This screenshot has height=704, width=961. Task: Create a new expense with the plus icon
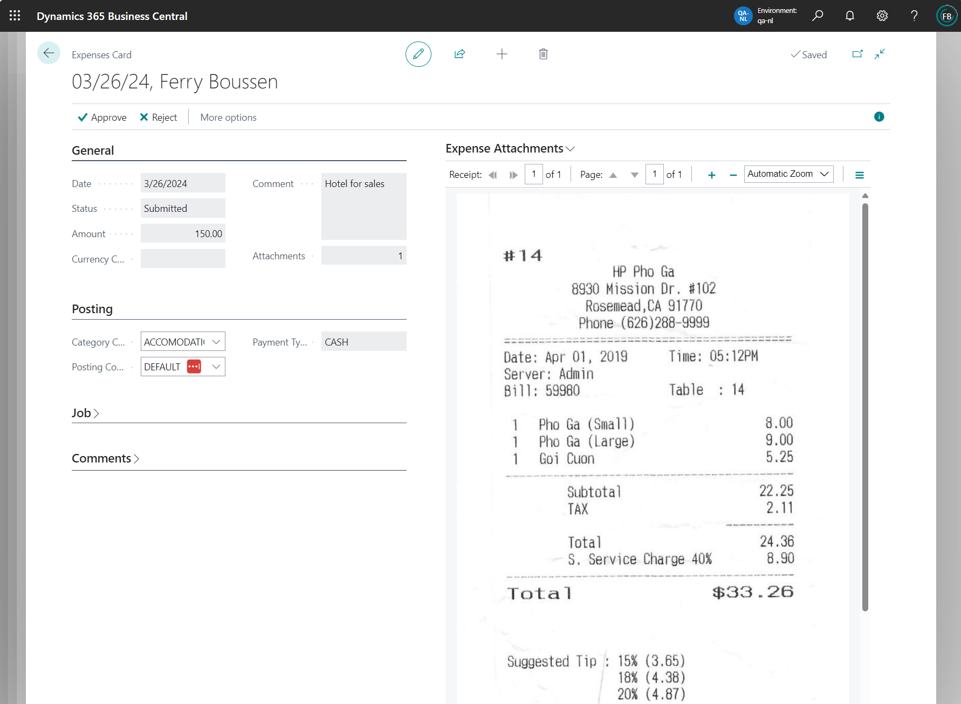[x=502, y=54]
